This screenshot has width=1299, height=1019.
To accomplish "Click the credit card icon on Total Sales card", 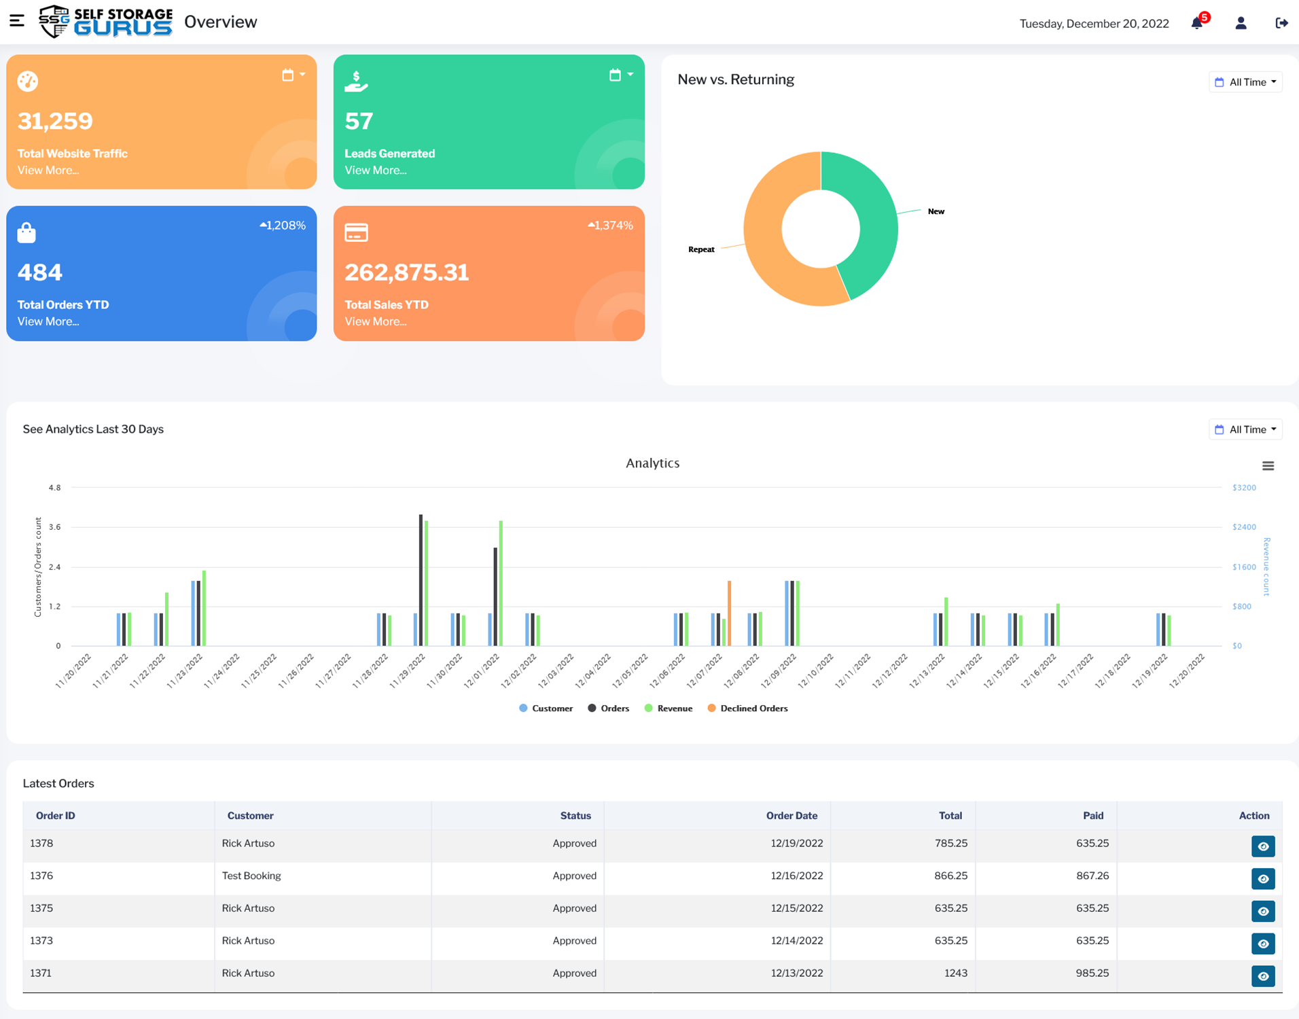I will (355, 232).
